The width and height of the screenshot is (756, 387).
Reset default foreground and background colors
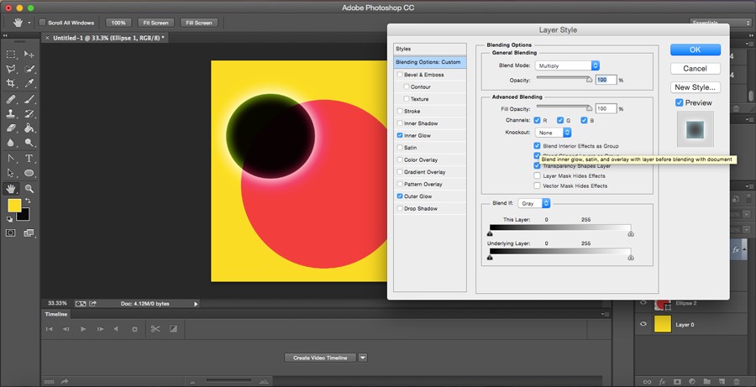9,219
